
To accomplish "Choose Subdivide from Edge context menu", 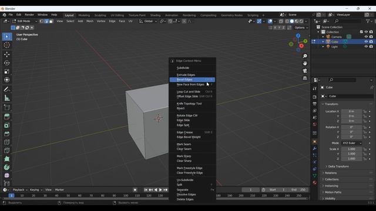I will [192, 68].
